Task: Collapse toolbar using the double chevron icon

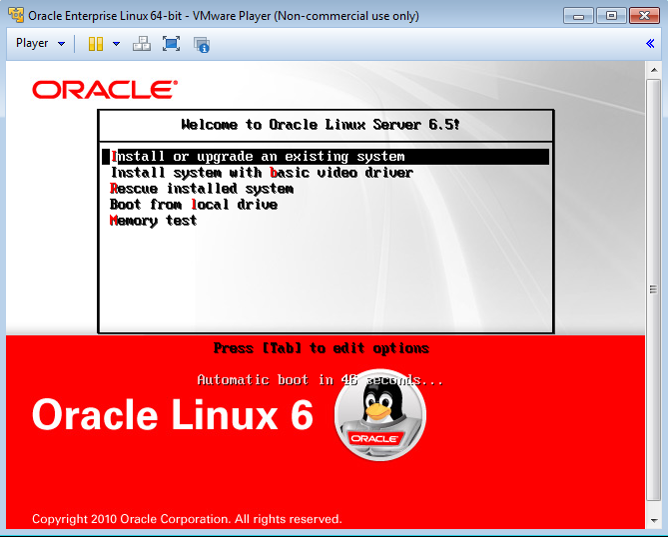Action: pos(650,44)
